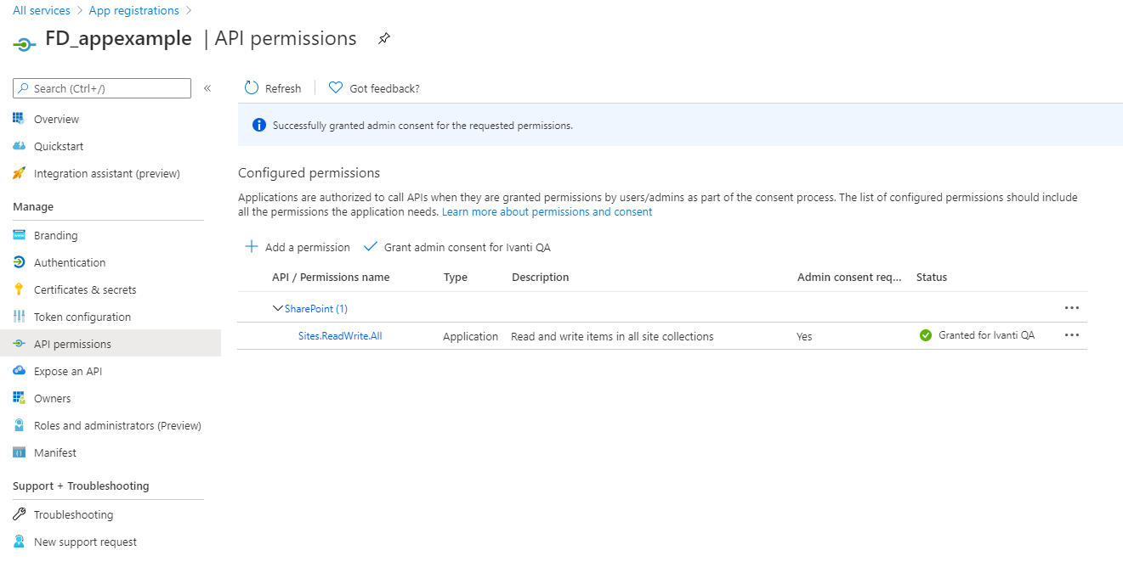Click the Sites.ReadWrite.All permission link
This screenshot has height=567, width=1123.
pyautogui.click(x=340, y=336)
